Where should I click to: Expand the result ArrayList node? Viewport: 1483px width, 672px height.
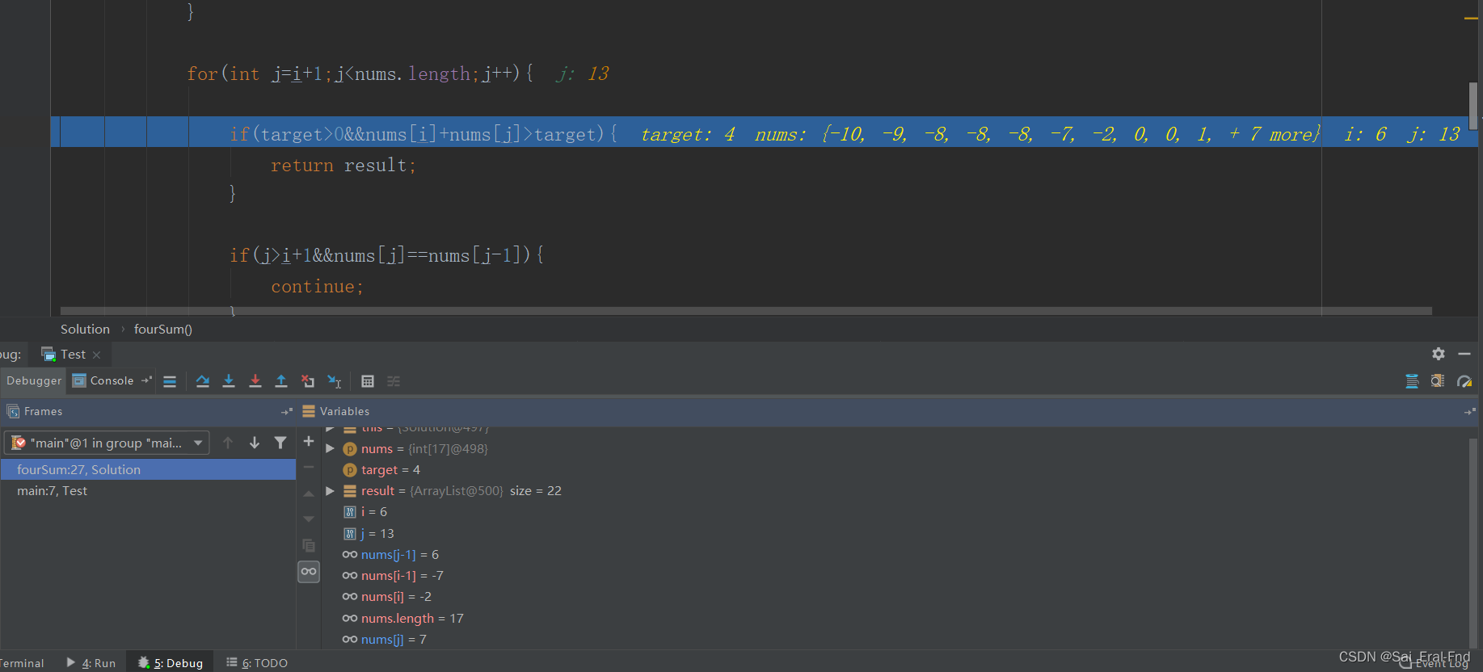pos(330,491)
